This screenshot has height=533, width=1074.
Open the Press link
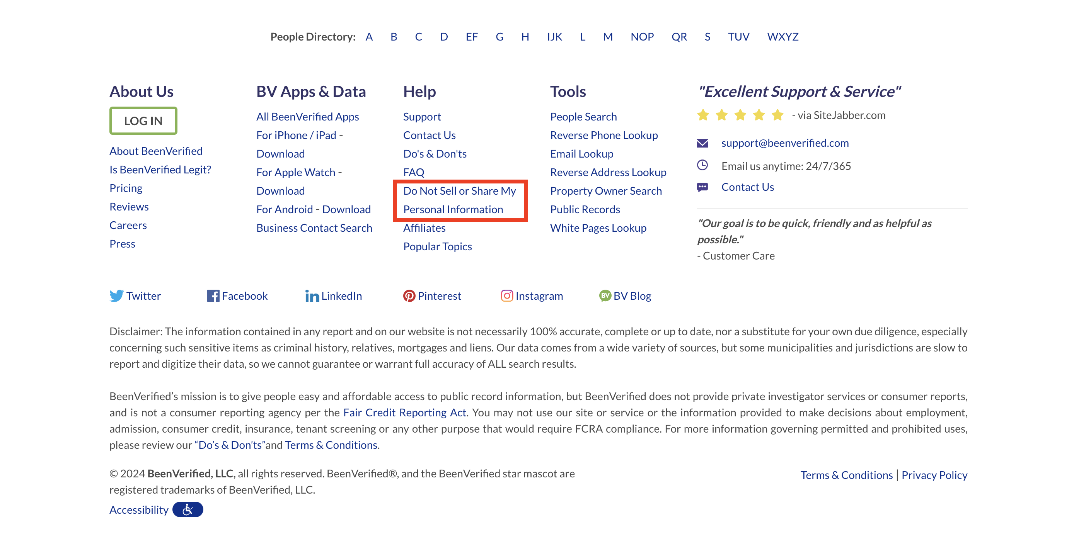(123, 244)
